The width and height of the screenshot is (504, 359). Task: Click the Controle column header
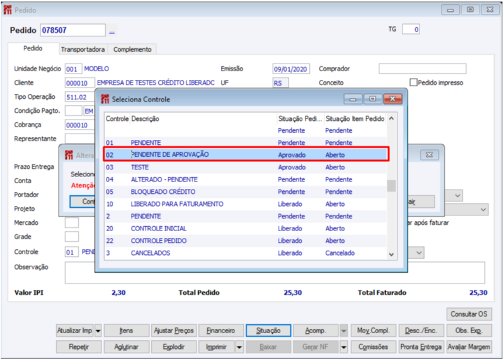click(117, 118)
